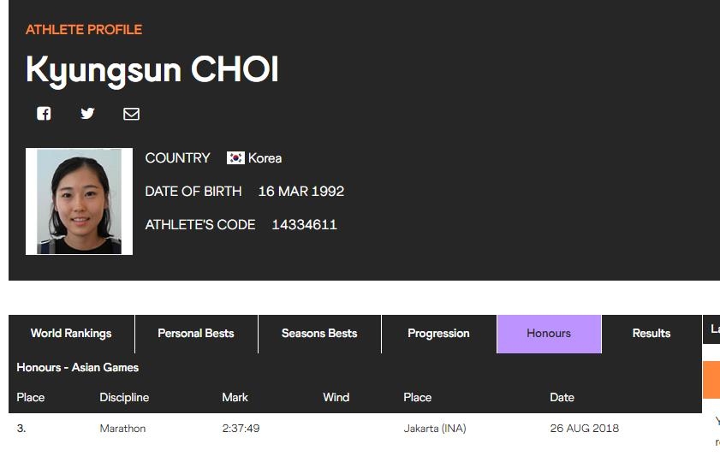Select the Honours tab

pos(549,334)
